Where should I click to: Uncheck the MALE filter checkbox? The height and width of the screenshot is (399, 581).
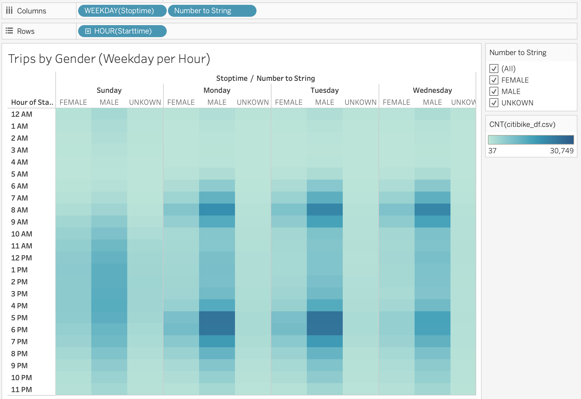[x=494, y=91]
